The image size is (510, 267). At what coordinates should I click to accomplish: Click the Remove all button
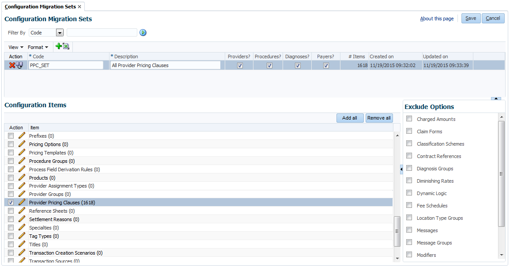pyautogui.click(x=379, y=118)
